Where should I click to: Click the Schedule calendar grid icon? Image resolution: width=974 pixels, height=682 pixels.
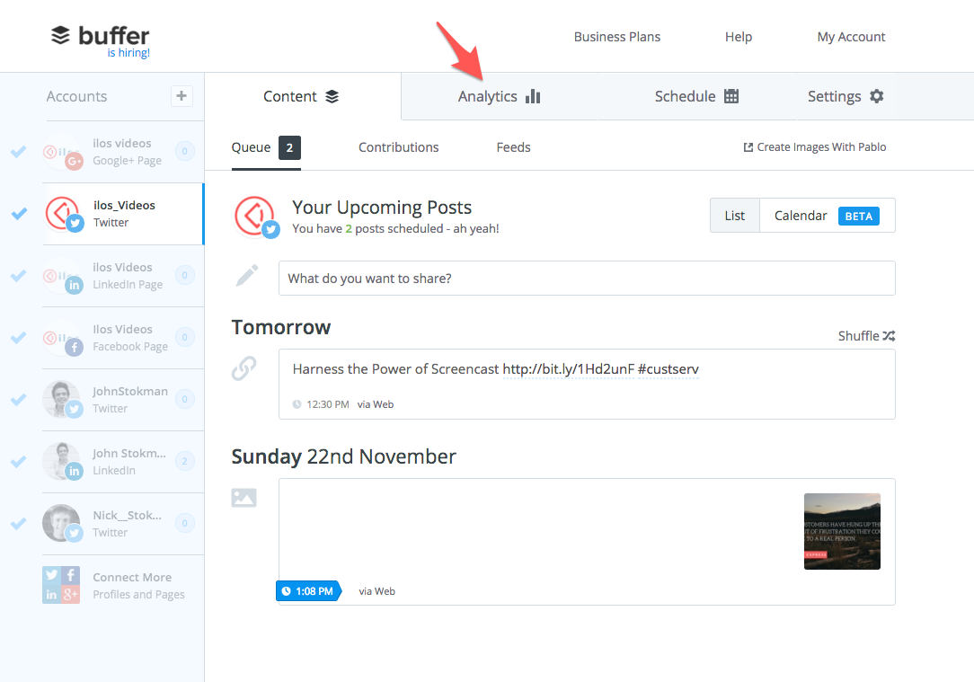click(x=731, y=96)
